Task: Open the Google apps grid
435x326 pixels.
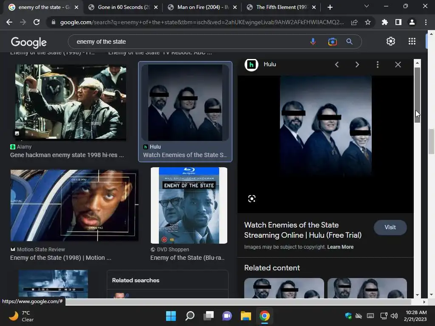Action: click(x=412, y=41)
